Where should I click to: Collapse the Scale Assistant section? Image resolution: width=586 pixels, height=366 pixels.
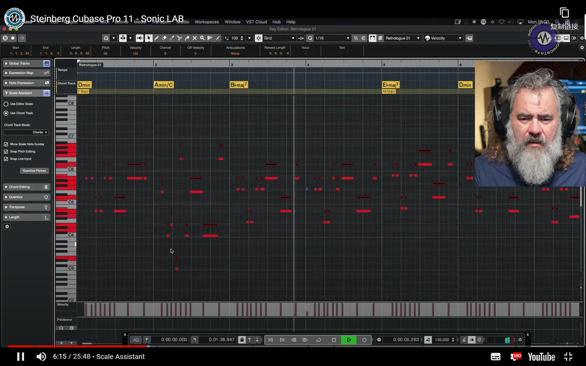click(x=23, y=93)
